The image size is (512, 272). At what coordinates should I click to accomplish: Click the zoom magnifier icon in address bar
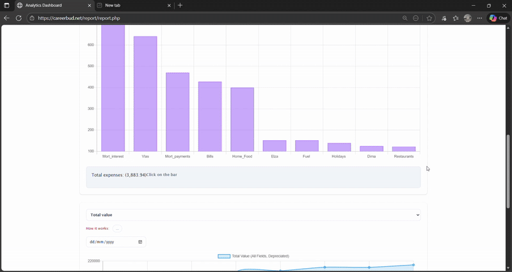point(404,18)
